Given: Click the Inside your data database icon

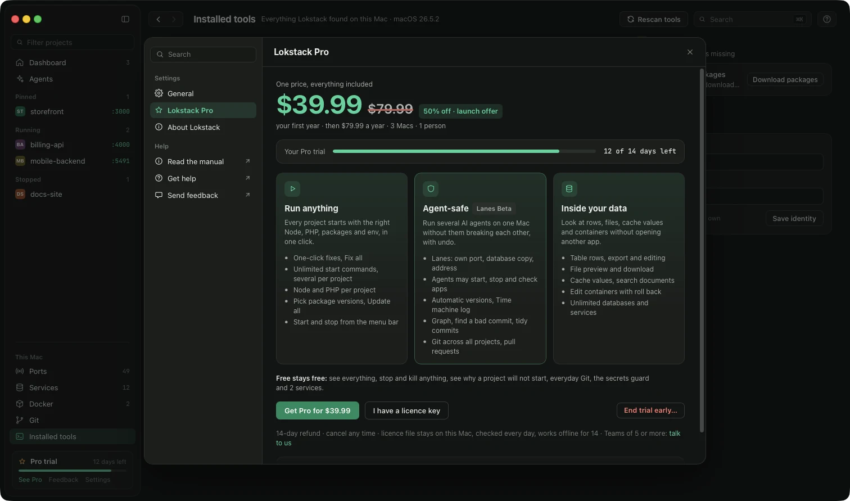Looking at the screenshot, I should 569,189.
